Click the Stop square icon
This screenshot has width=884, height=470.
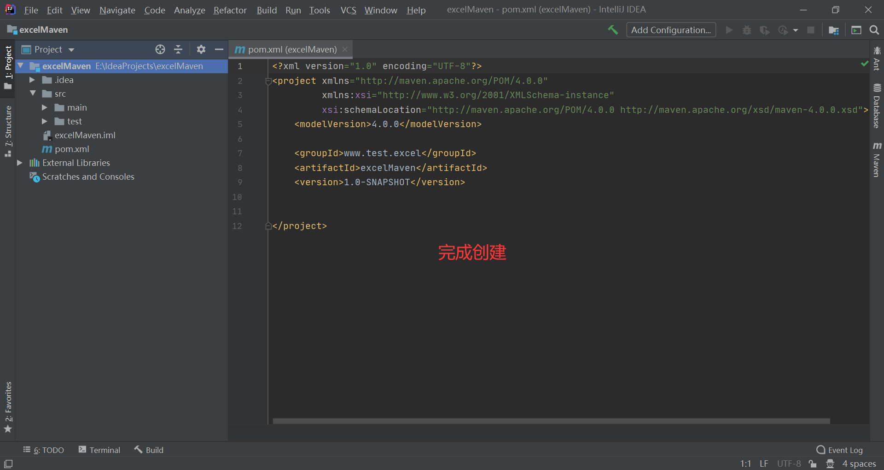pyautogui.click(x=811, y=30)
